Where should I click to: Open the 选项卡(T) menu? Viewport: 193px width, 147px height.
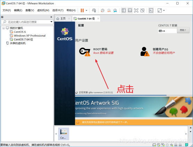point(58,10)
